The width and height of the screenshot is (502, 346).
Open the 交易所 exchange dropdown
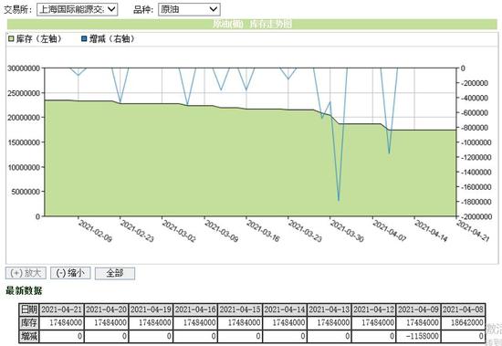point(78,10)
